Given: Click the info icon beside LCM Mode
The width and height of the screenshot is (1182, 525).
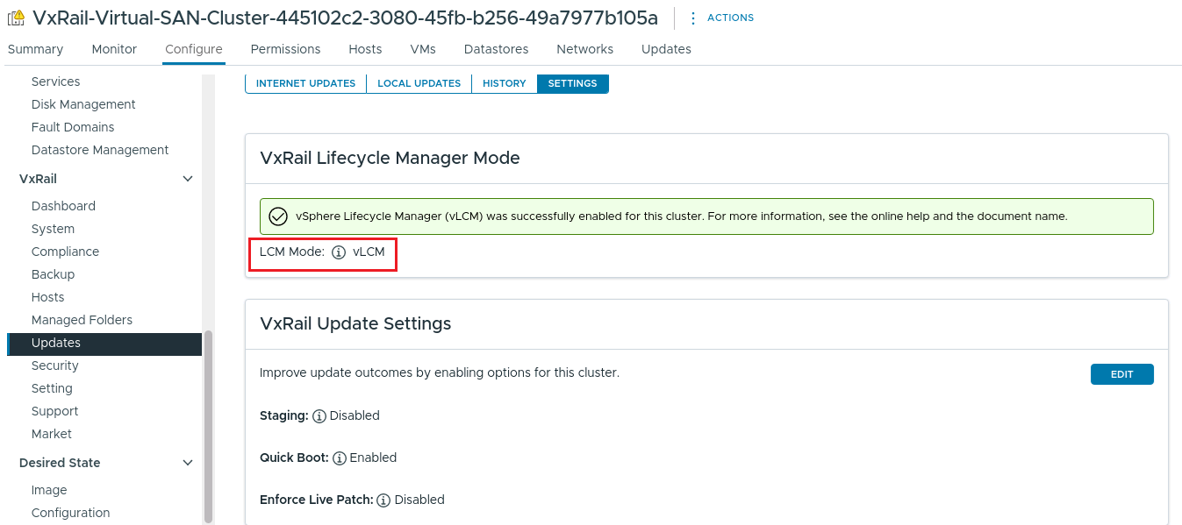Looking at the screenshot, I should tap(338, 252).
